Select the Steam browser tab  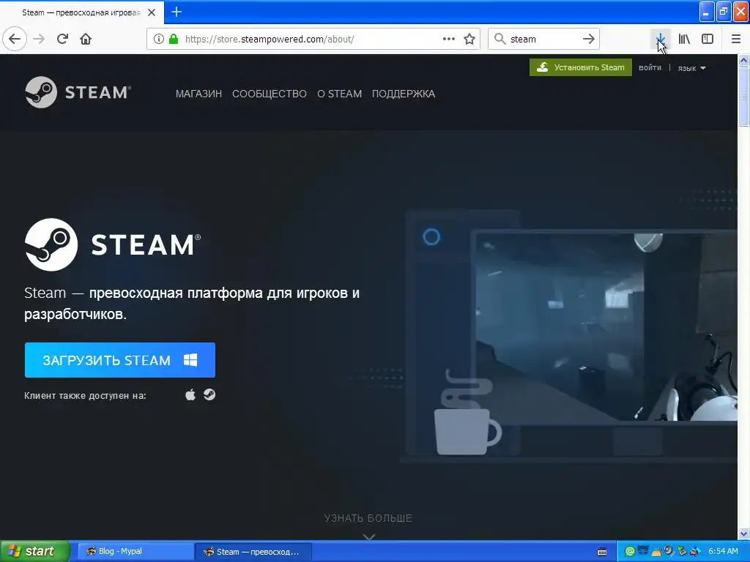click(x=82, y=12)
